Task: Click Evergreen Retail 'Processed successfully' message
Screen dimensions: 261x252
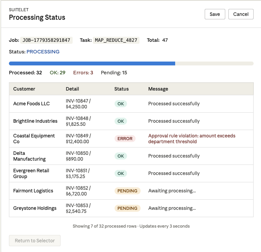Action: [x=174, y=173]
